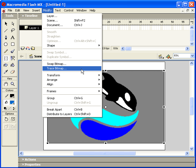Select the Subselection tool
This screenshot has width=196, height=168.
tap(13, 24)
